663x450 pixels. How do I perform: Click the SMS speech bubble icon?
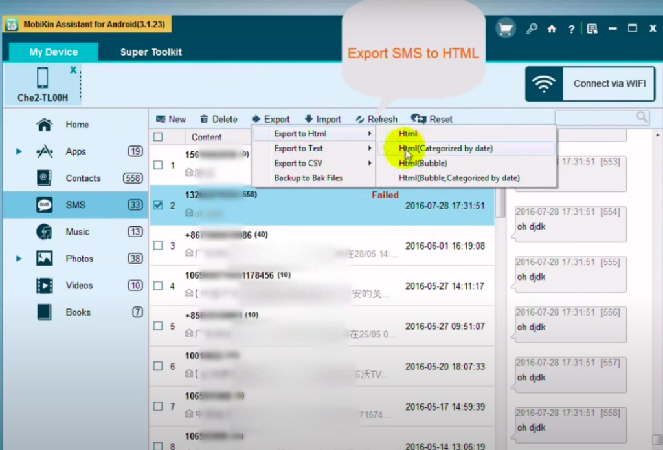(x=45, y=205)
